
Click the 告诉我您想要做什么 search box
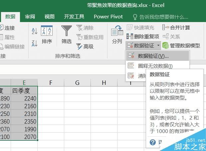tap(160, 17)
